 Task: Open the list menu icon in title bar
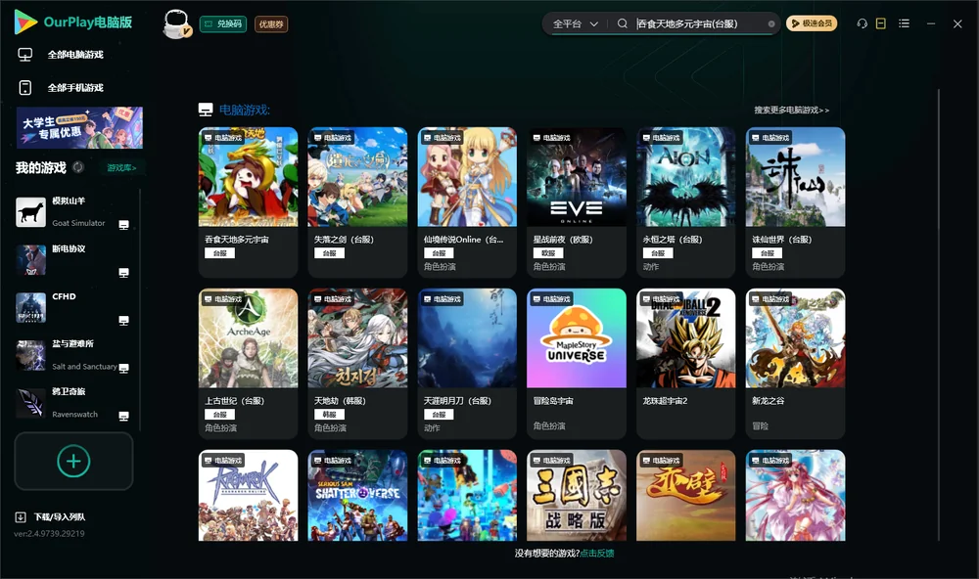pyautogui.click(x=904, y=23)
